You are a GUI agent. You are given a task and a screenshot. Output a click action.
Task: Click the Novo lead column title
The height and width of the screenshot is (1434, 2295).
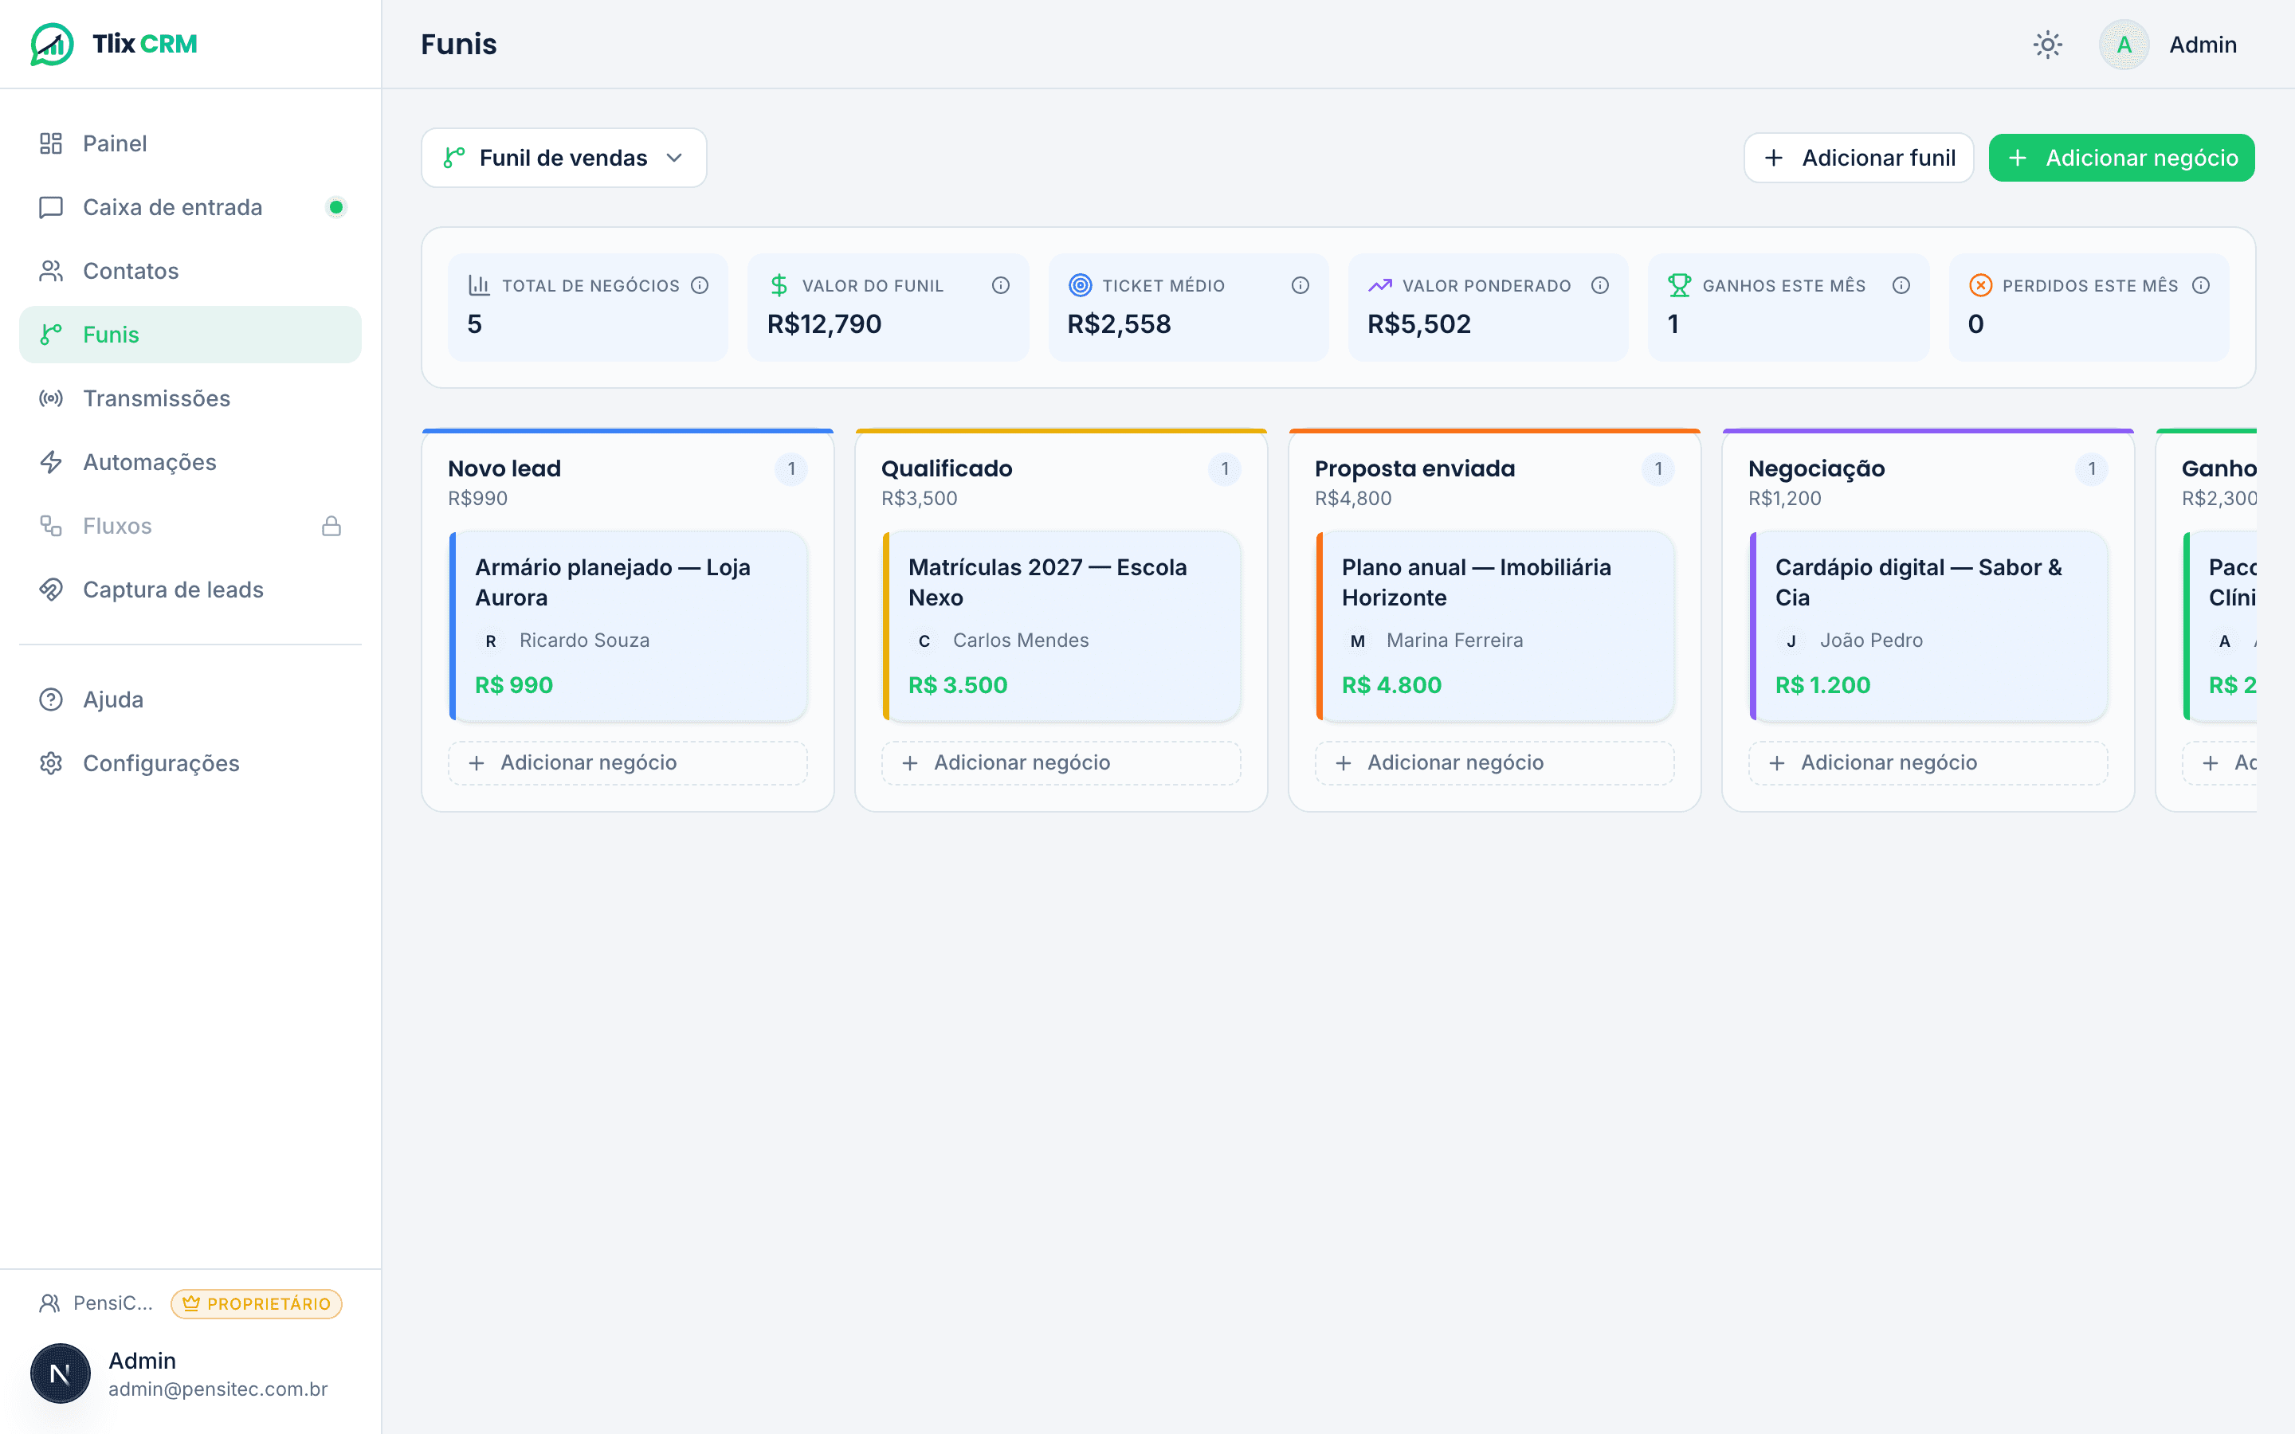(504, 468)
